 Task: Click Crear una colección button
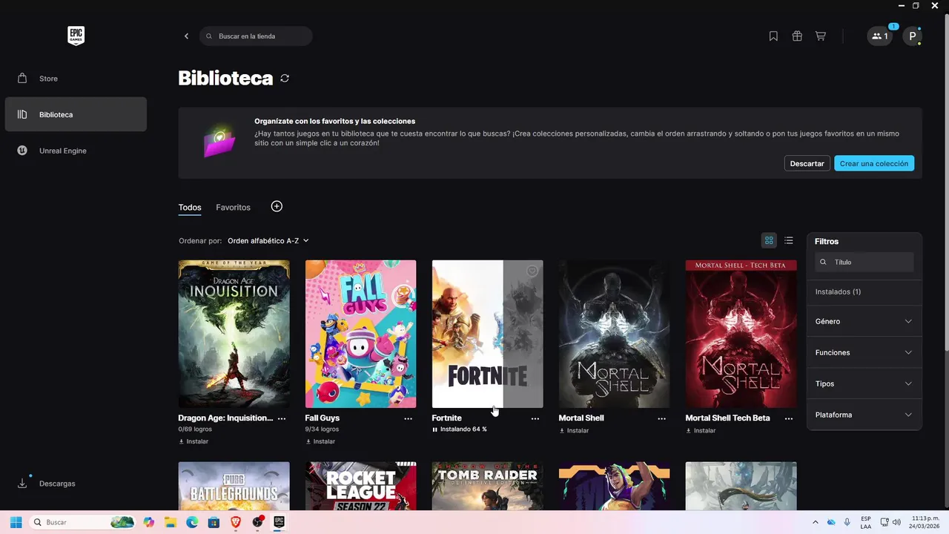(x=874, y=163)
